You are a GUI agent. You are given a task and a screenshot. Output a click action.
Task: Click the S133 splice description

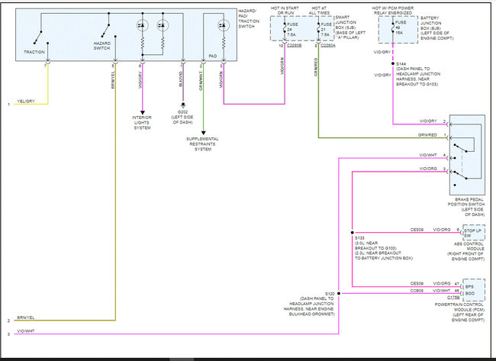pyautogui.click(x=383, y=248)
